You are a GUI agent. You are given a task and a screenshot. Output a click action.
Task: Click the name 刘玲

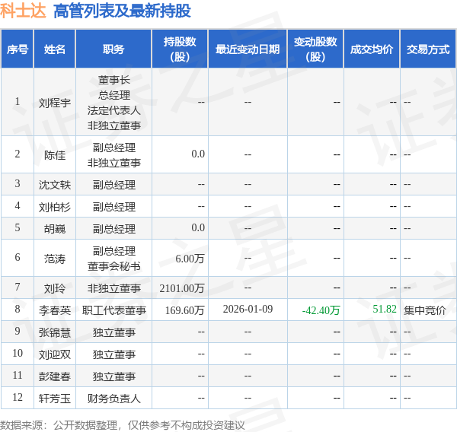point(55,288)
